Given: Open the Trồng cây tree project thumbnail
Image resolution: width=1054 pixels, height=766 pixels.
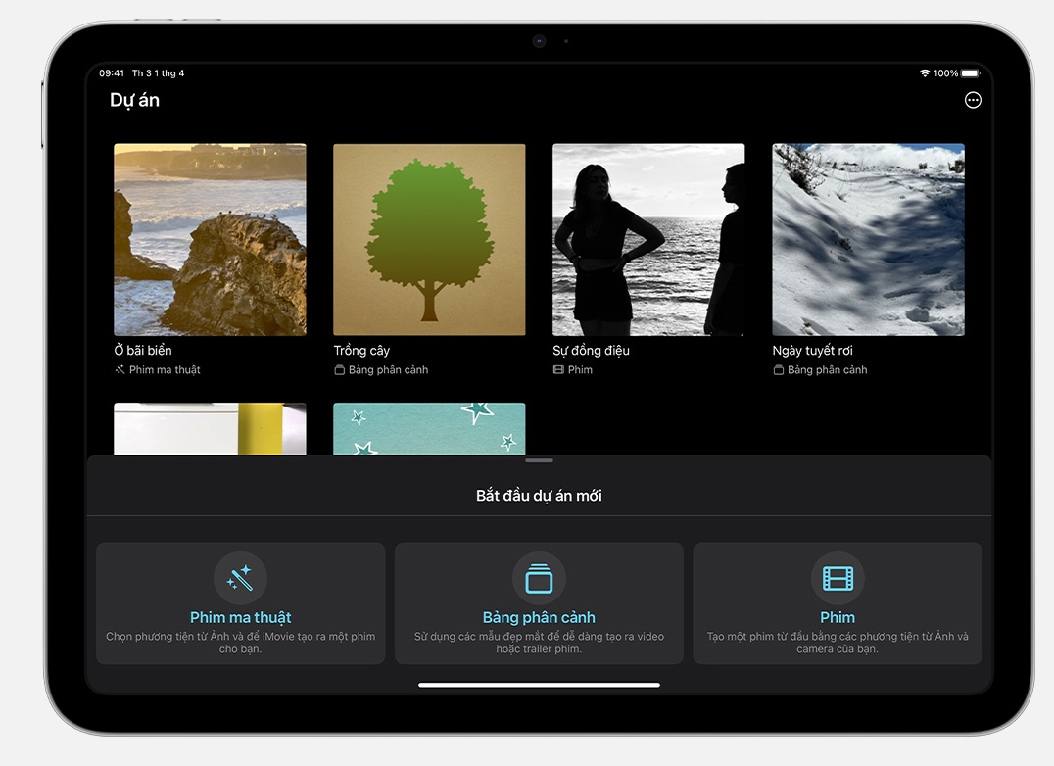Looking at the screenshot, I should pos(429,240).
